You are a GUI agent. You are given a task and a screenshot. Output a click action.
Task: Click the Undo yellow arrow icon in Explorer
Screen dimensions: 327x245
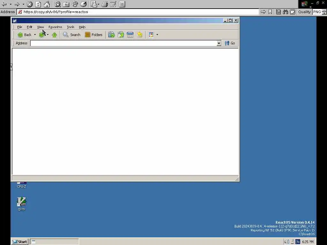(x=140, y=35)
